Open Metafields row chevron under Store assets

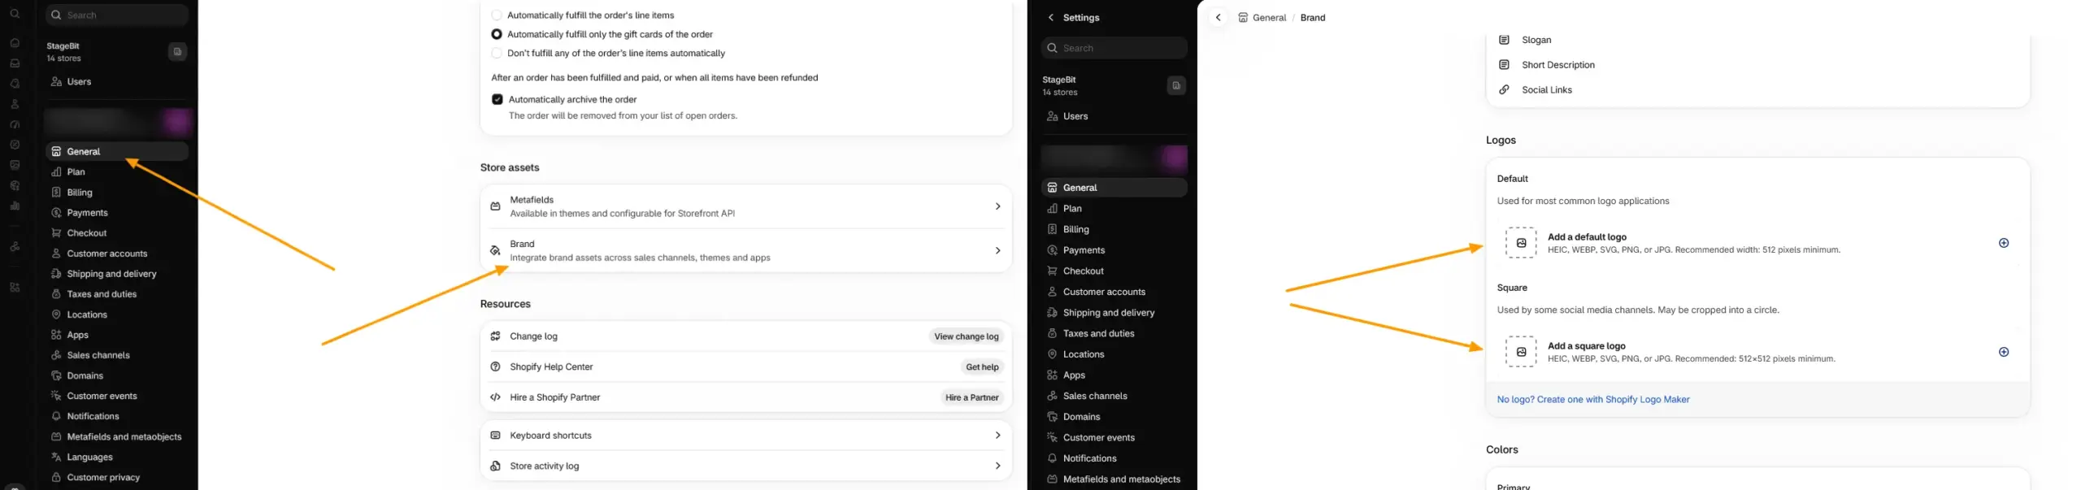[x=997, y=206]
